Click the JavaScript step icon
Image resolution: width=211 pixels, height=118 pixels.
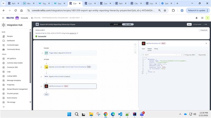pos(46,67)
